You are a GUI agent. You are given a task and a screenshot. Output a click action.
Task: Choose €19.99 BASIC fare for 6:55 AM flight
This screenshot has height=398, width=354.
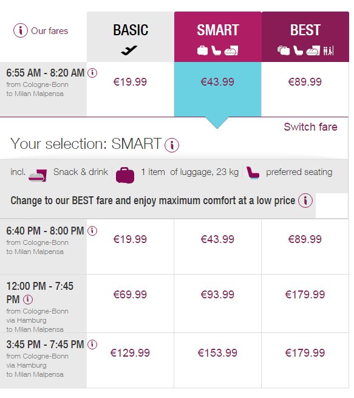coord(130,82)
